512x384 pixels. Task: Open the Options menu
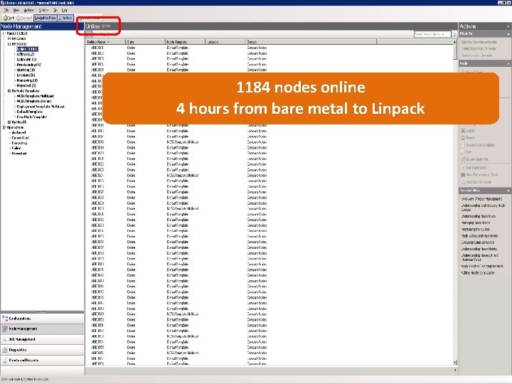(43, 10)
